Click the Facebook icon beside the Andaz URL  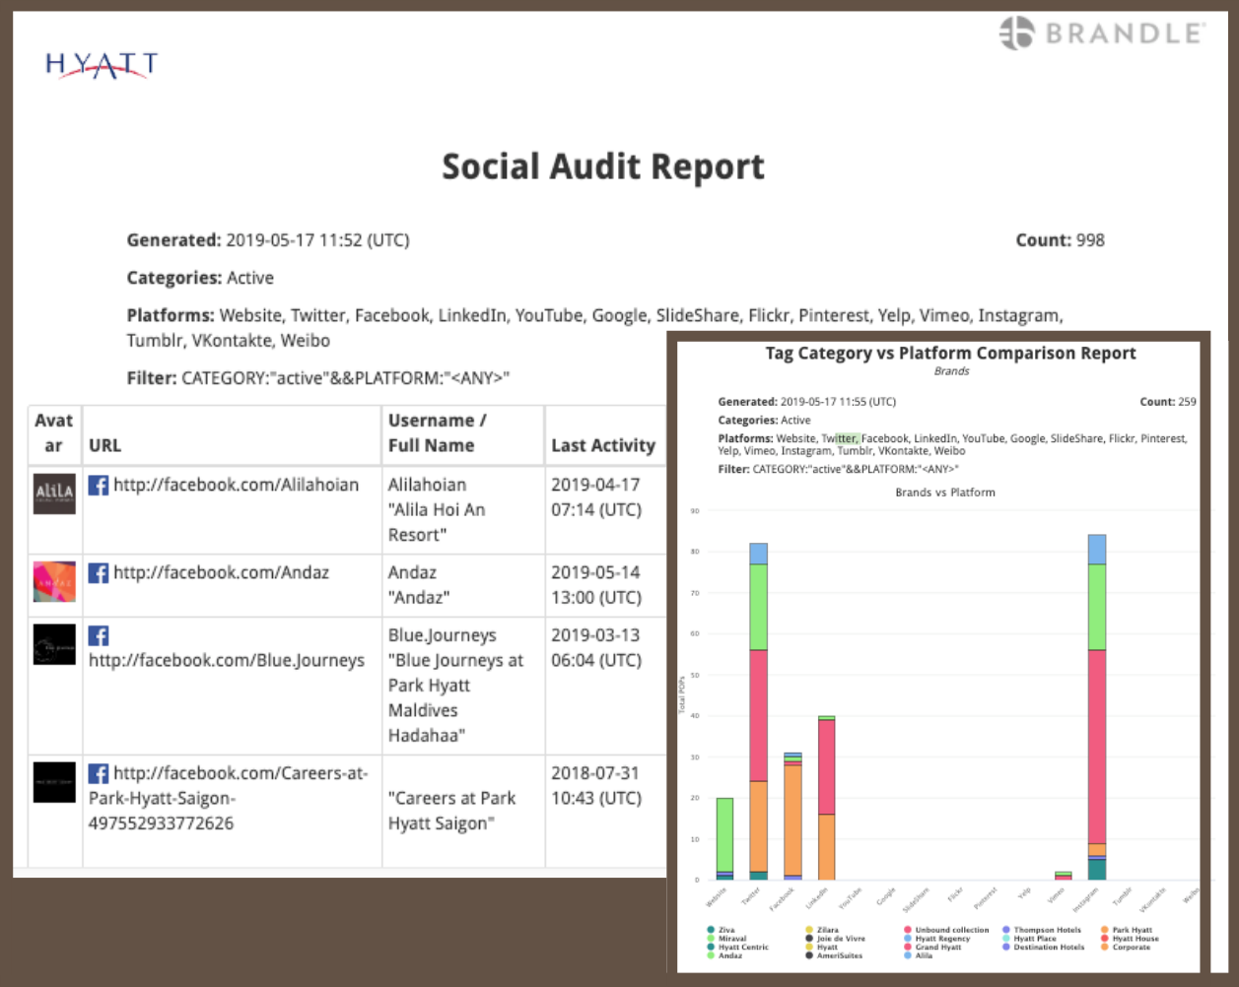click(x=99, y=572)
